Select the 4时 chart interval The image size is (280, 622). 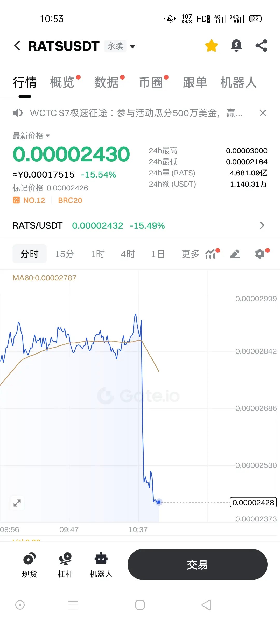pos(128,254)
